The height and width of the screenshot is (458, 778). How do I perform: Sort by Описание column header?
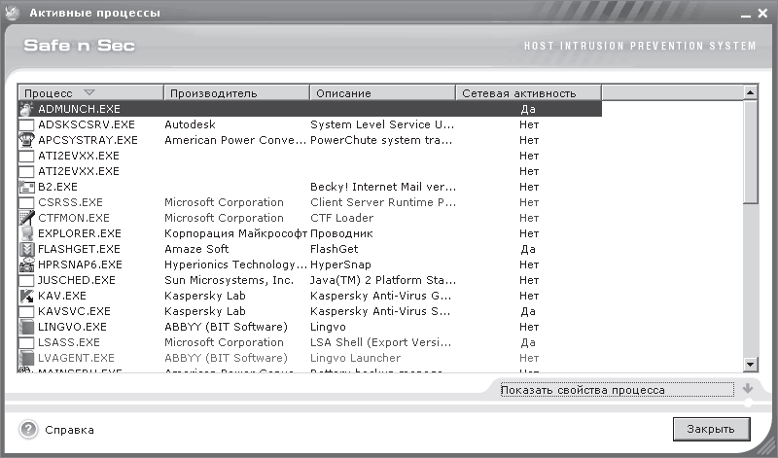click(x=382, y=93)
